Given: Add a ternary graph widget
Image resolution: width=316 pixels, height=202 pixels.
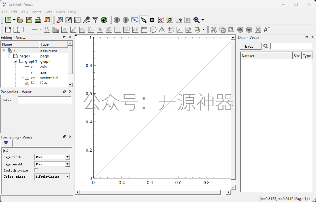Looking at the screenshot, I should coord(162,30).
